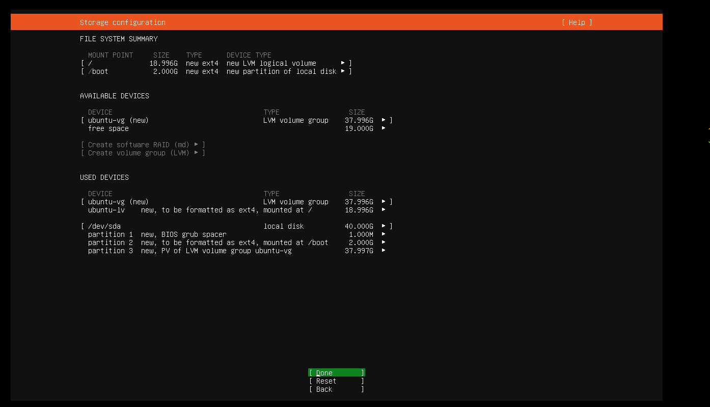Click the "19.000G" free space size

click(359, 128)
